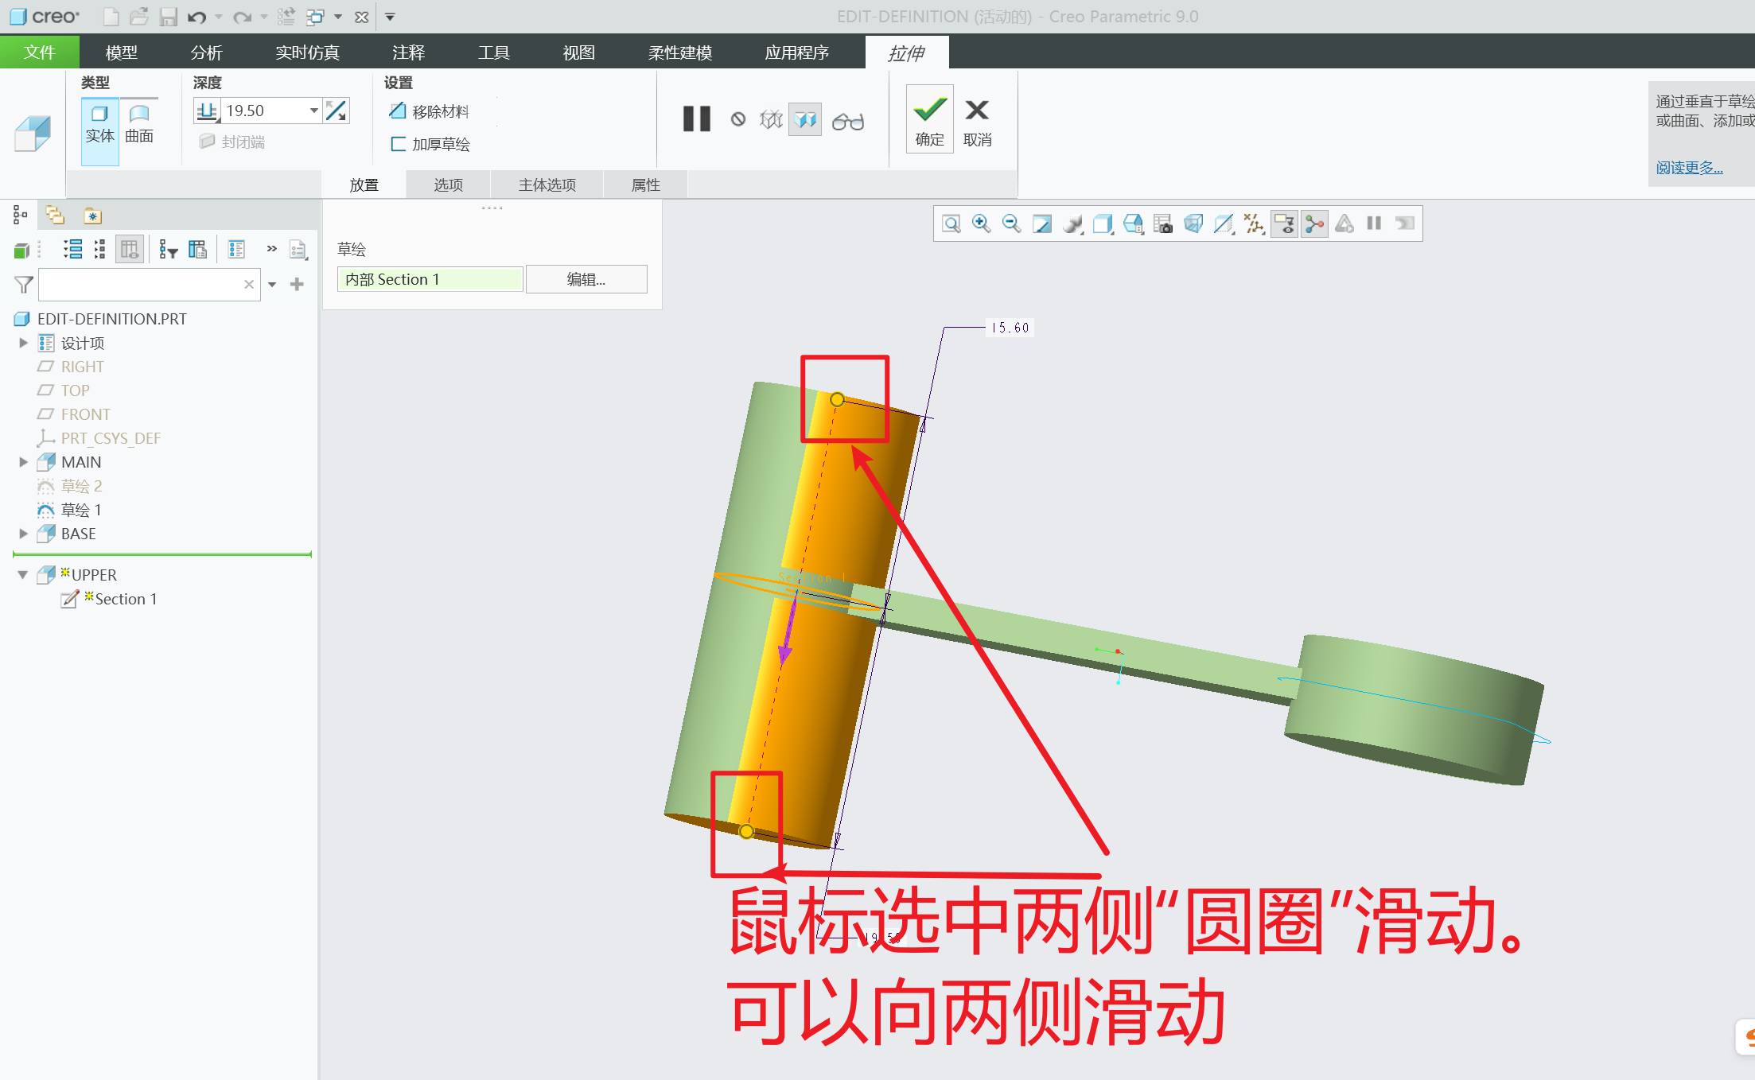This screenshot has width=1755, height=1080.
Task: Click the Refit view icon
Action: [x=951, y=223]
